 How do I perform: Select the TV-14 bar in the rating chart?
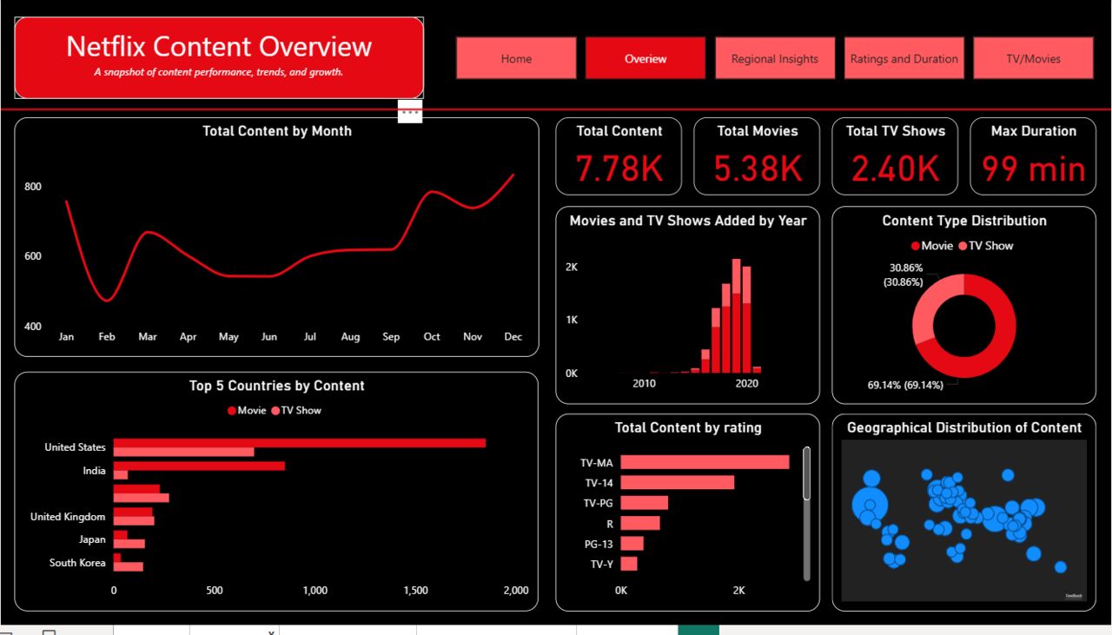(x=677, y=482)
